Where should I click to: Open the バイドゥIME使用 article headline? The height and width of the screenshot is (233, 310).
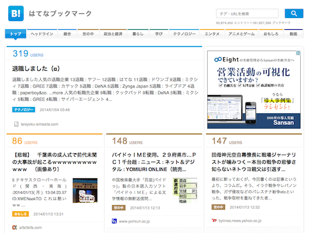(154, 162)
